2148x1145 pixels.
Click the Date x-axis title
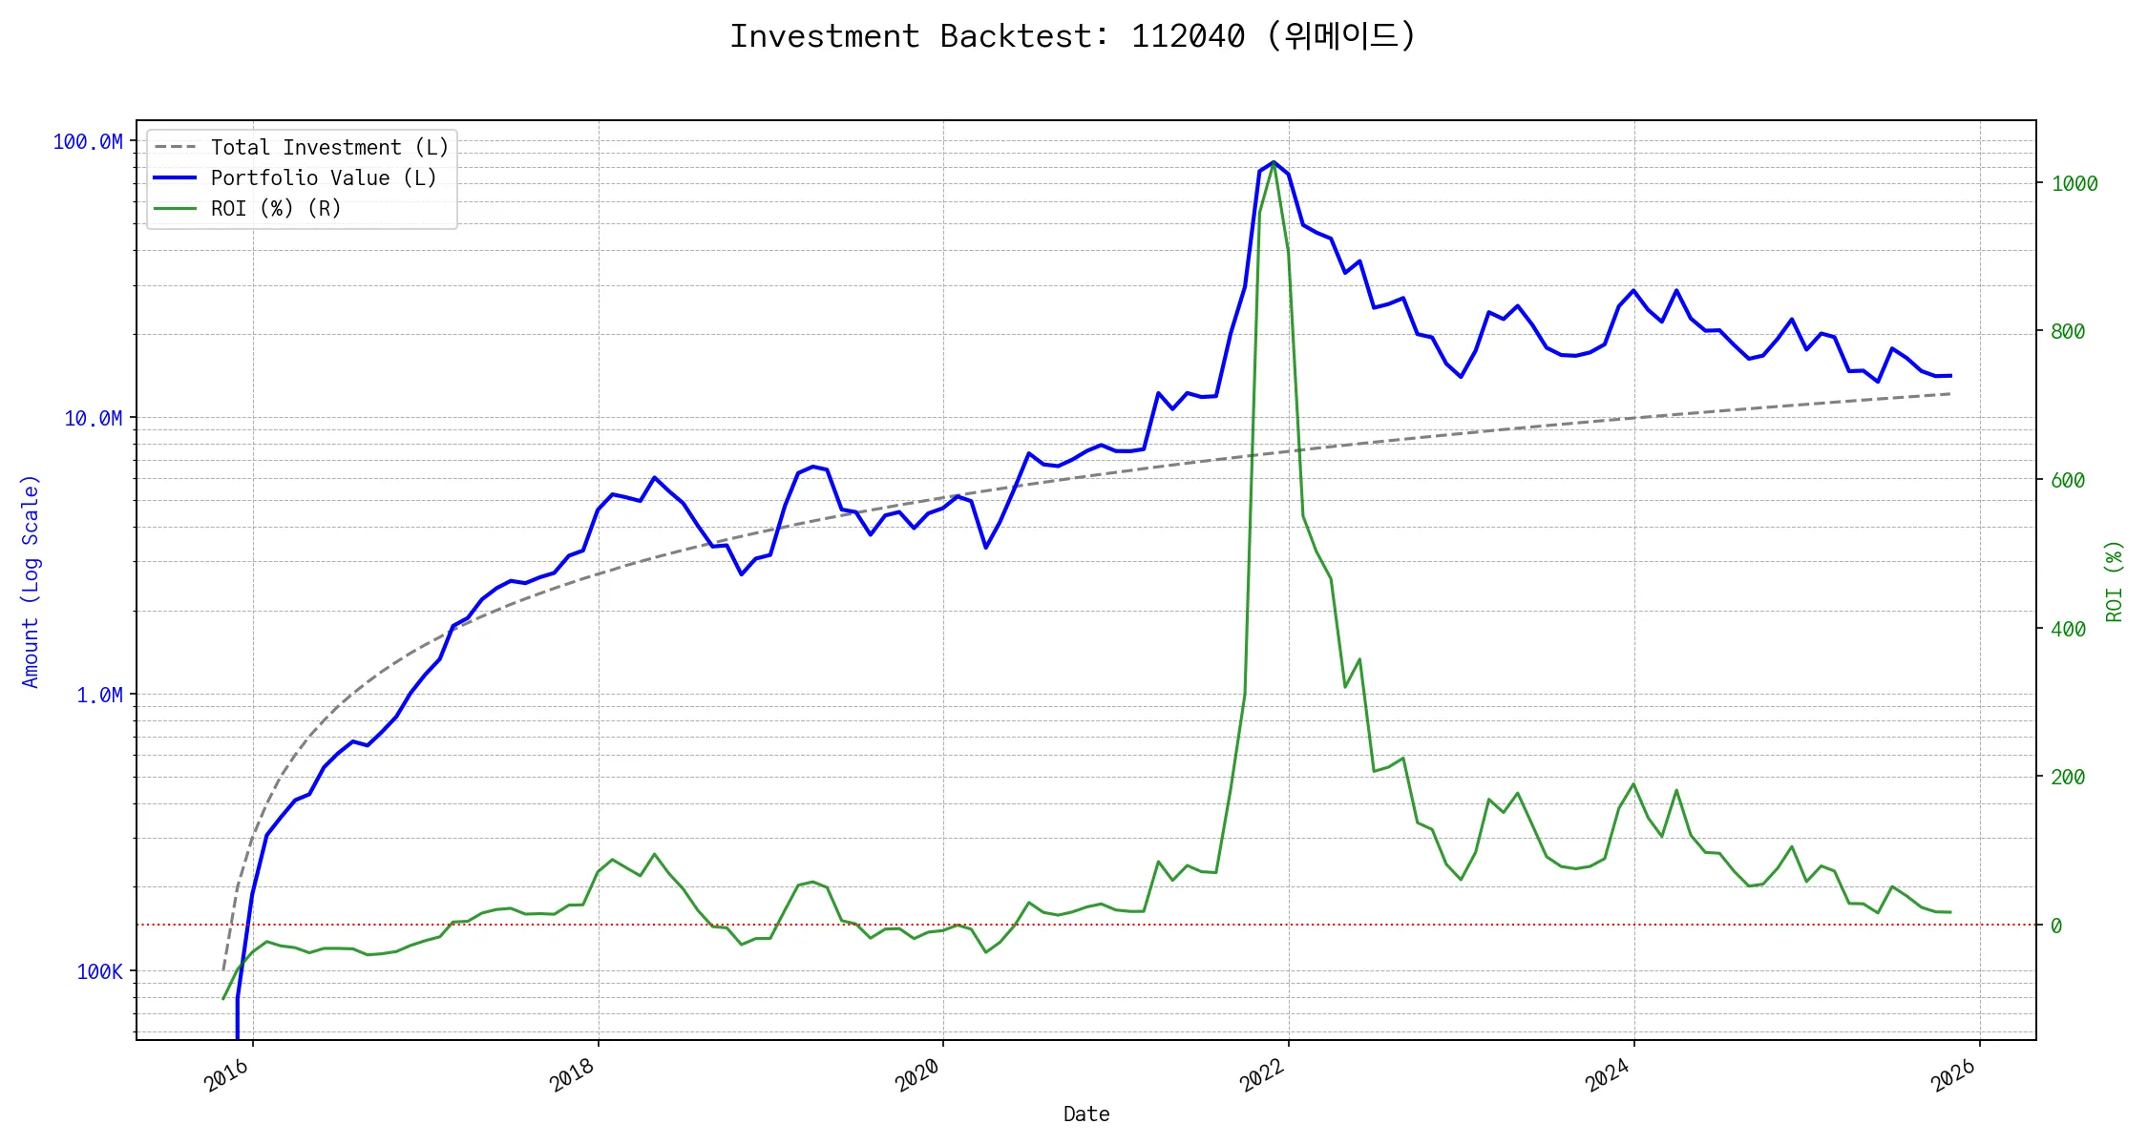(1086, 1114)
